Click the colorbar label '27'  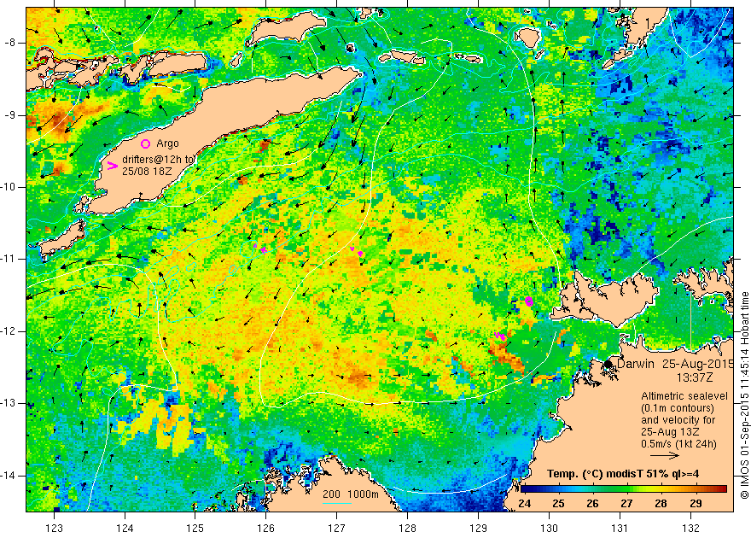point(627,504)
